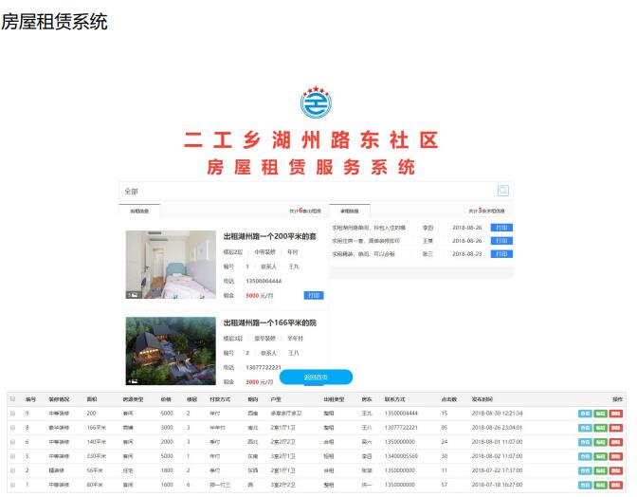The image size is (637, 497).
Task: Click the 发布时间 column header
Action: 482,399
